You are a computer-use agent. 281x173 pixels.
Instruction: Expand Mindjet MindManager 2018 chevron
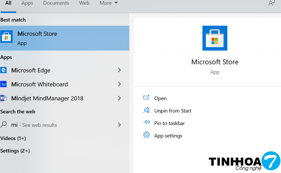pos(119,98)
